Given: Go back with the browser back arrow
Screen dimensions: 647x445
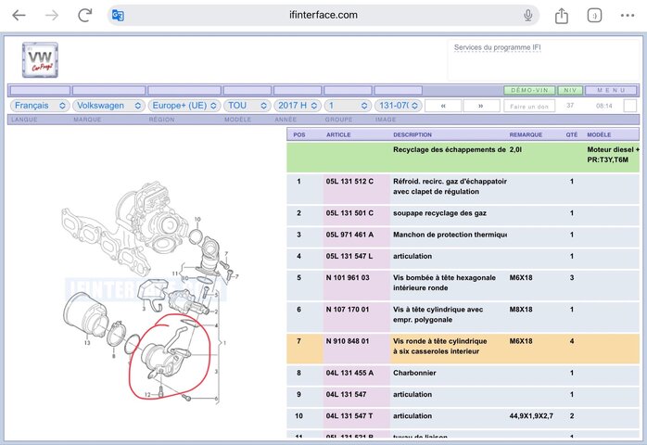Looking at the screenshot, I should (19, 16).
